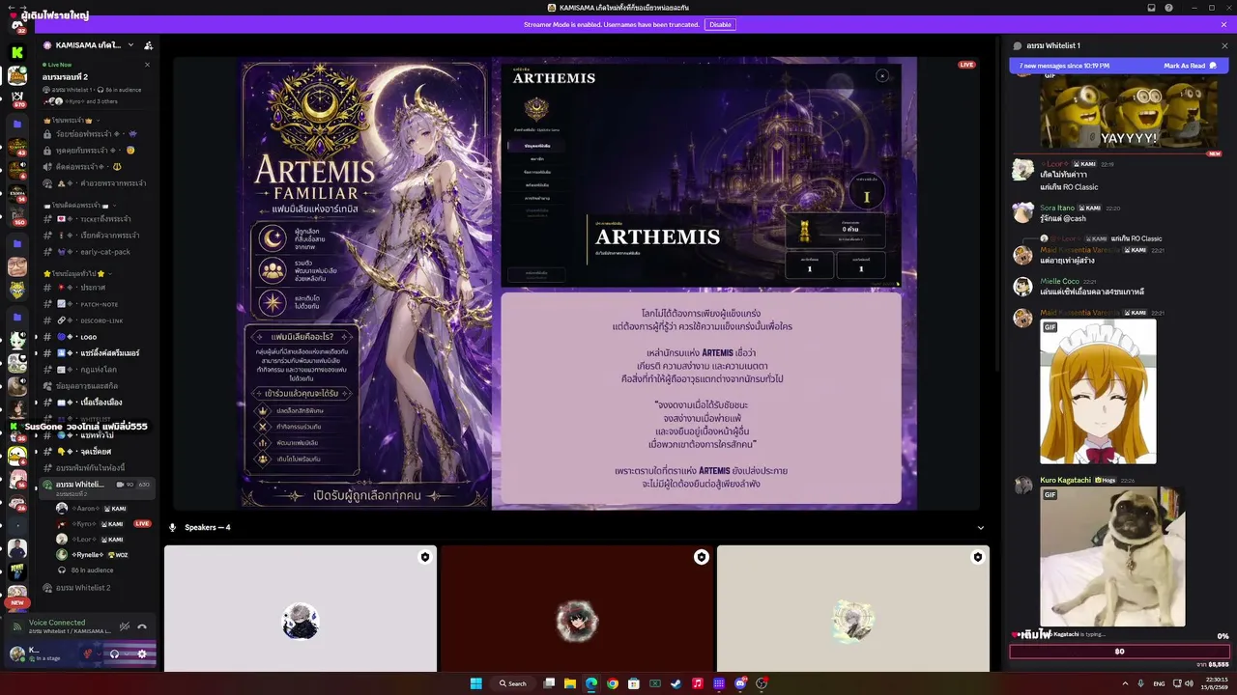The height and width of the screenshot is (695, 1237).
Task: Open the Inbox icon in title bar
Action: 1151,8
